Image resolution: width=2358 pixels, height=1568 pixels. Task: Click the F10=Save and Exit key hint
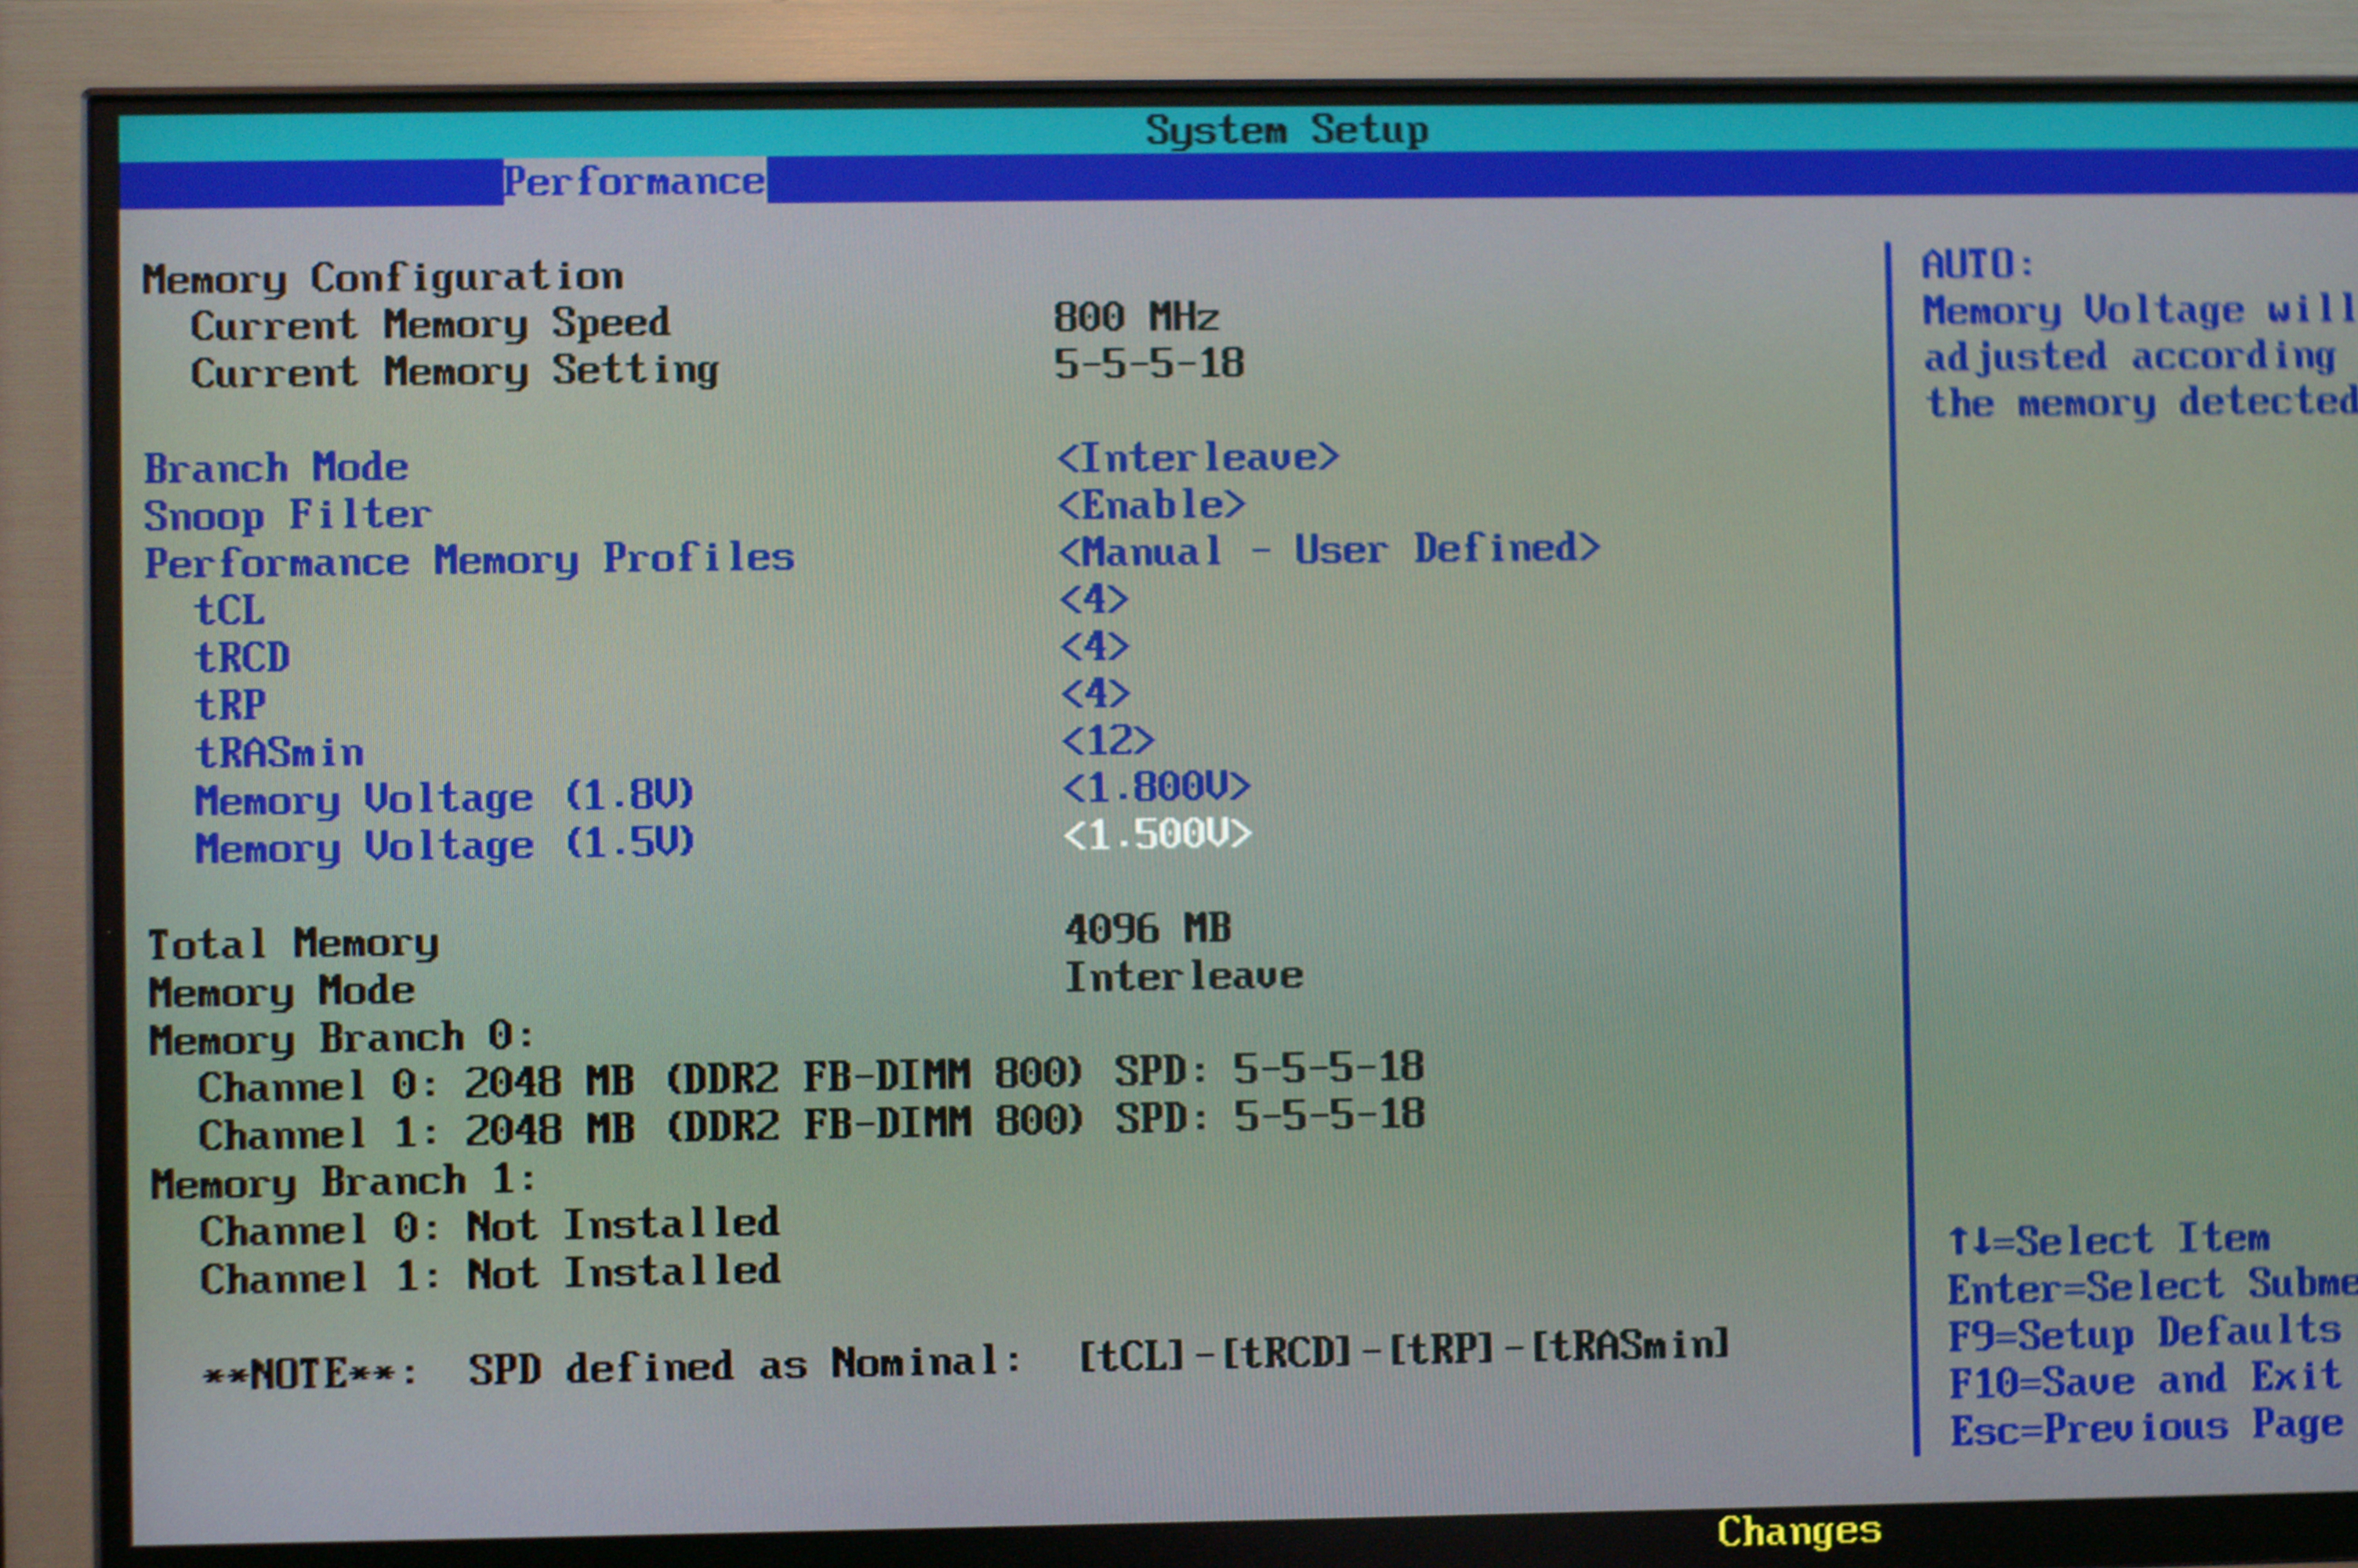tap(2146, 1380)
